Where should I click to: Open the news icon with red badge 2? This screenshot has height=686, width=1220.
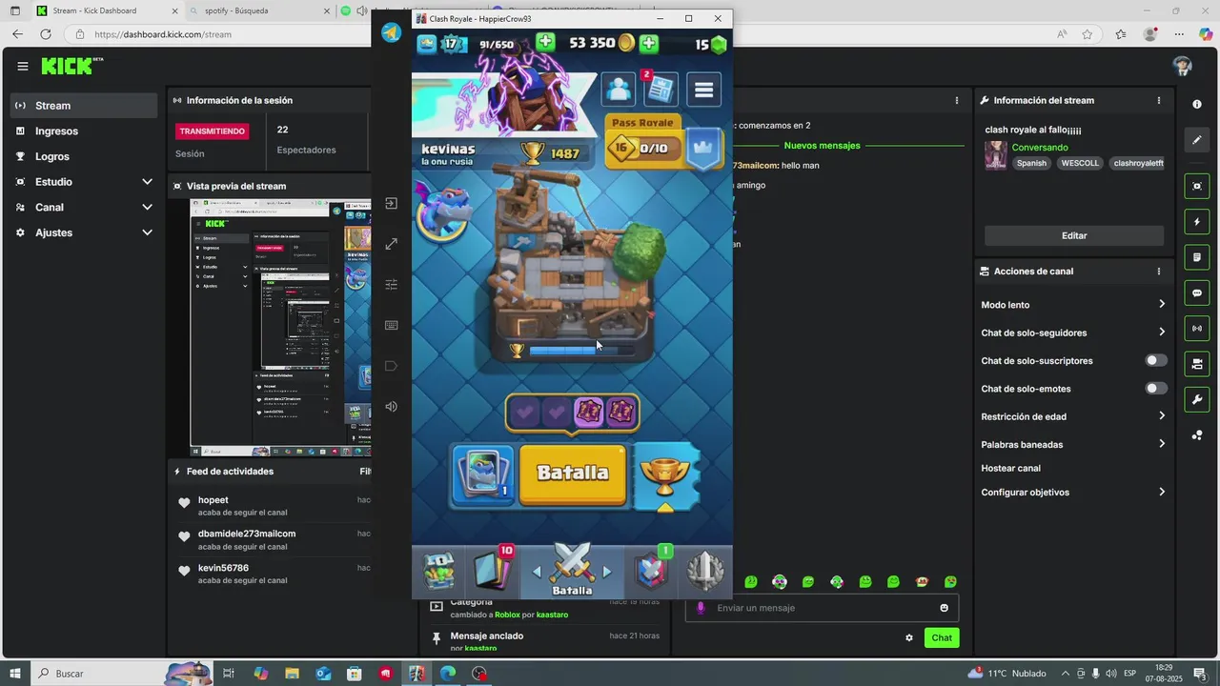pyautogui.click(x=660, y=90)
